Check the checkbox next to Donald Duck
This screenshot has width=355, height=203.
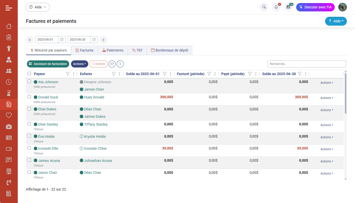point(29,96)
